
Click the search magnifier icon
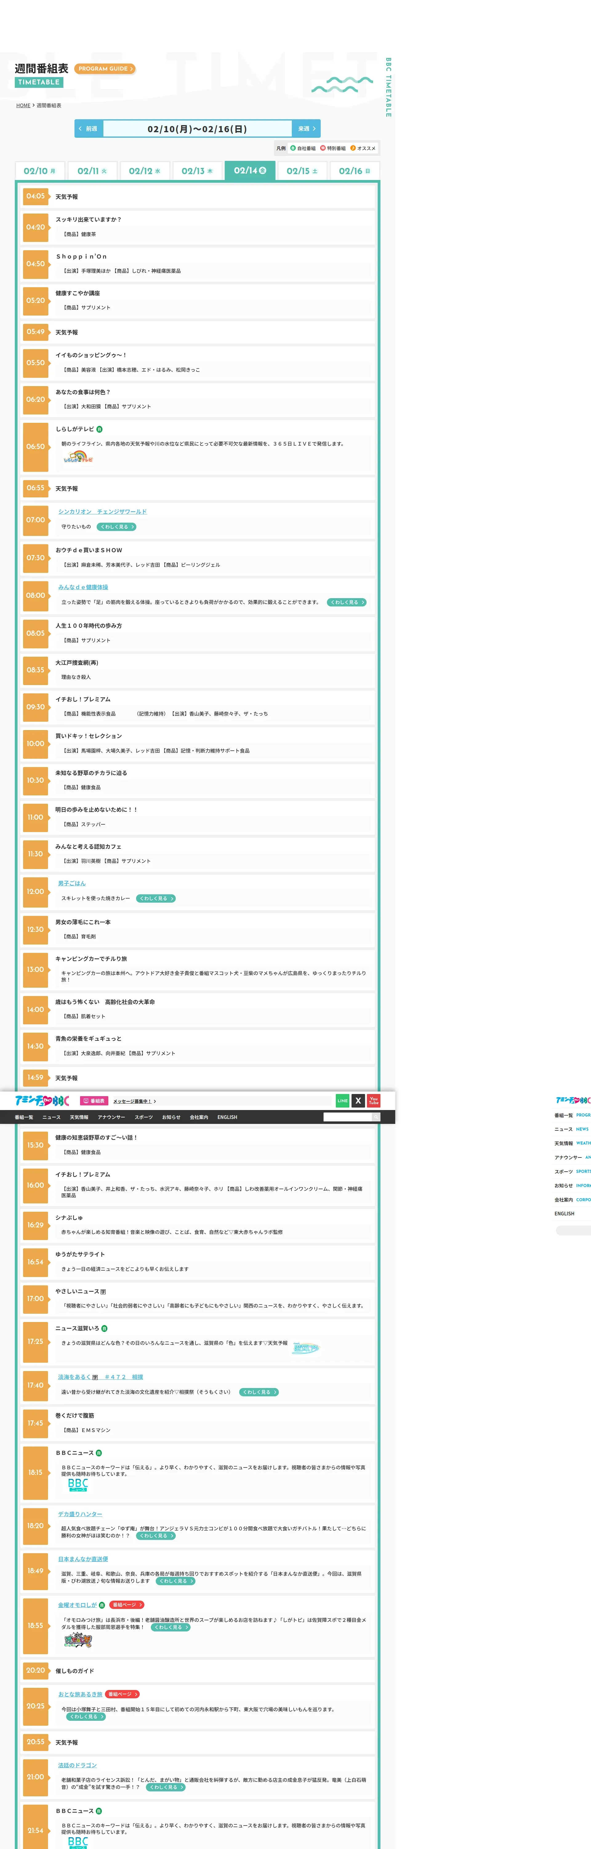[375, 1117]
